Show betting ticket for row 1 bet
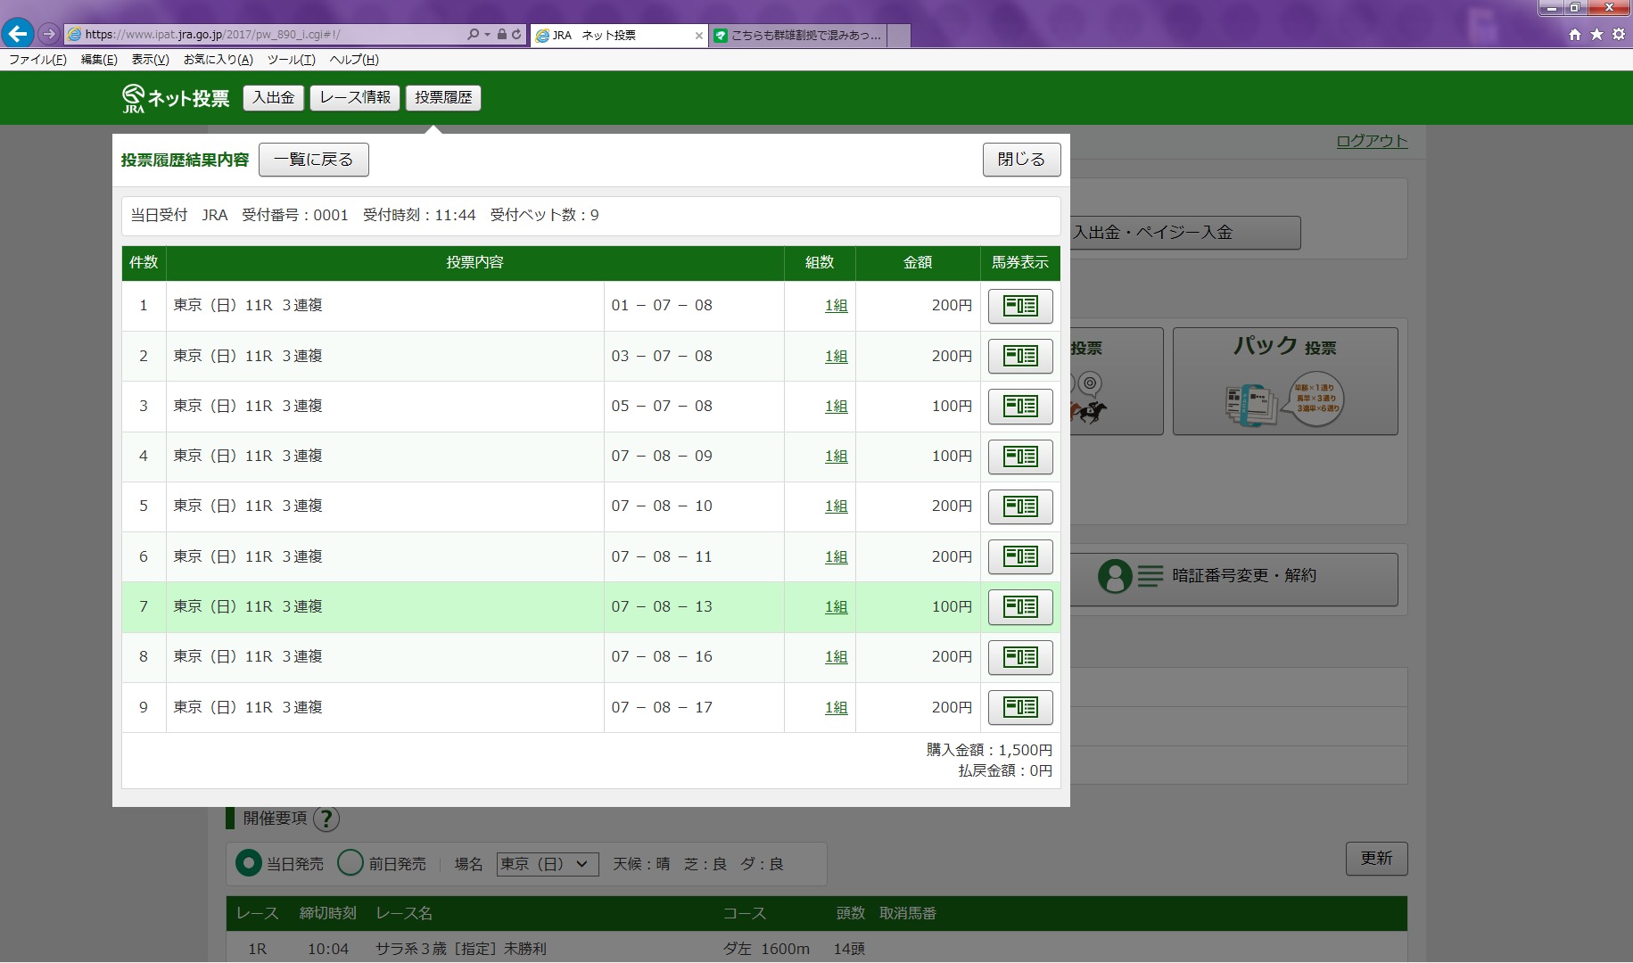1633x963 pixels. [x=1019, y=306]
